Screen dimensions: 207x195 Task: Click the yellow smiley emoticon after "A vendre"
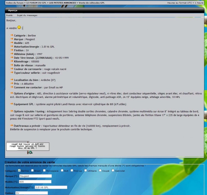point(19,27)
